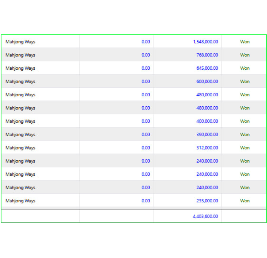Click the 0.00 value in the first row
The image size is (267, 258).
(146, 42)
